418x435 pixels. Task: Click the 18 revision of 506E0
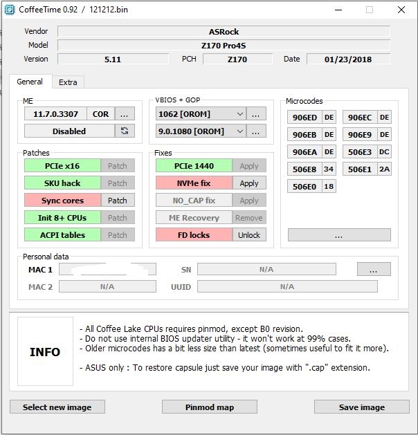[329, 187]
